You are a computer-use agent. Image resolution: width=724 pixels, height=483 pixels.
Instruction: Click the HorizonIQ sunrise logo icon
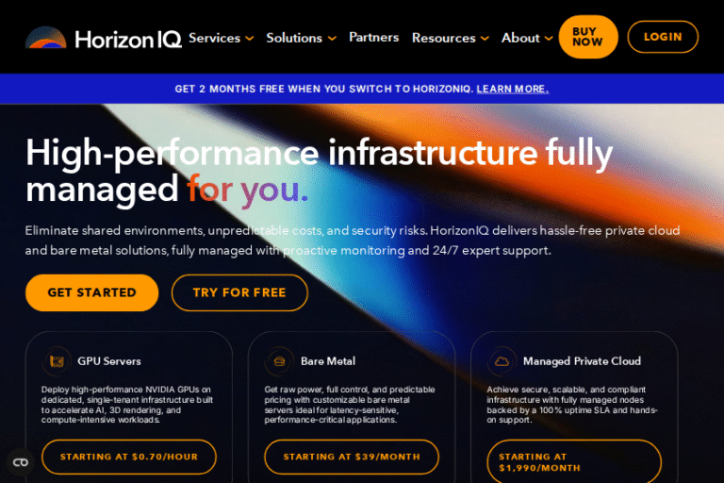tap(45, 38)
